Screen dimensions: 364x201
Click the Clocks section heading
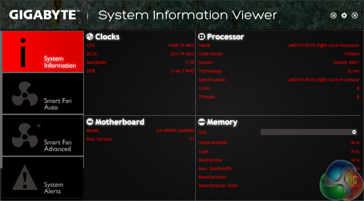(x=107, y=37)
